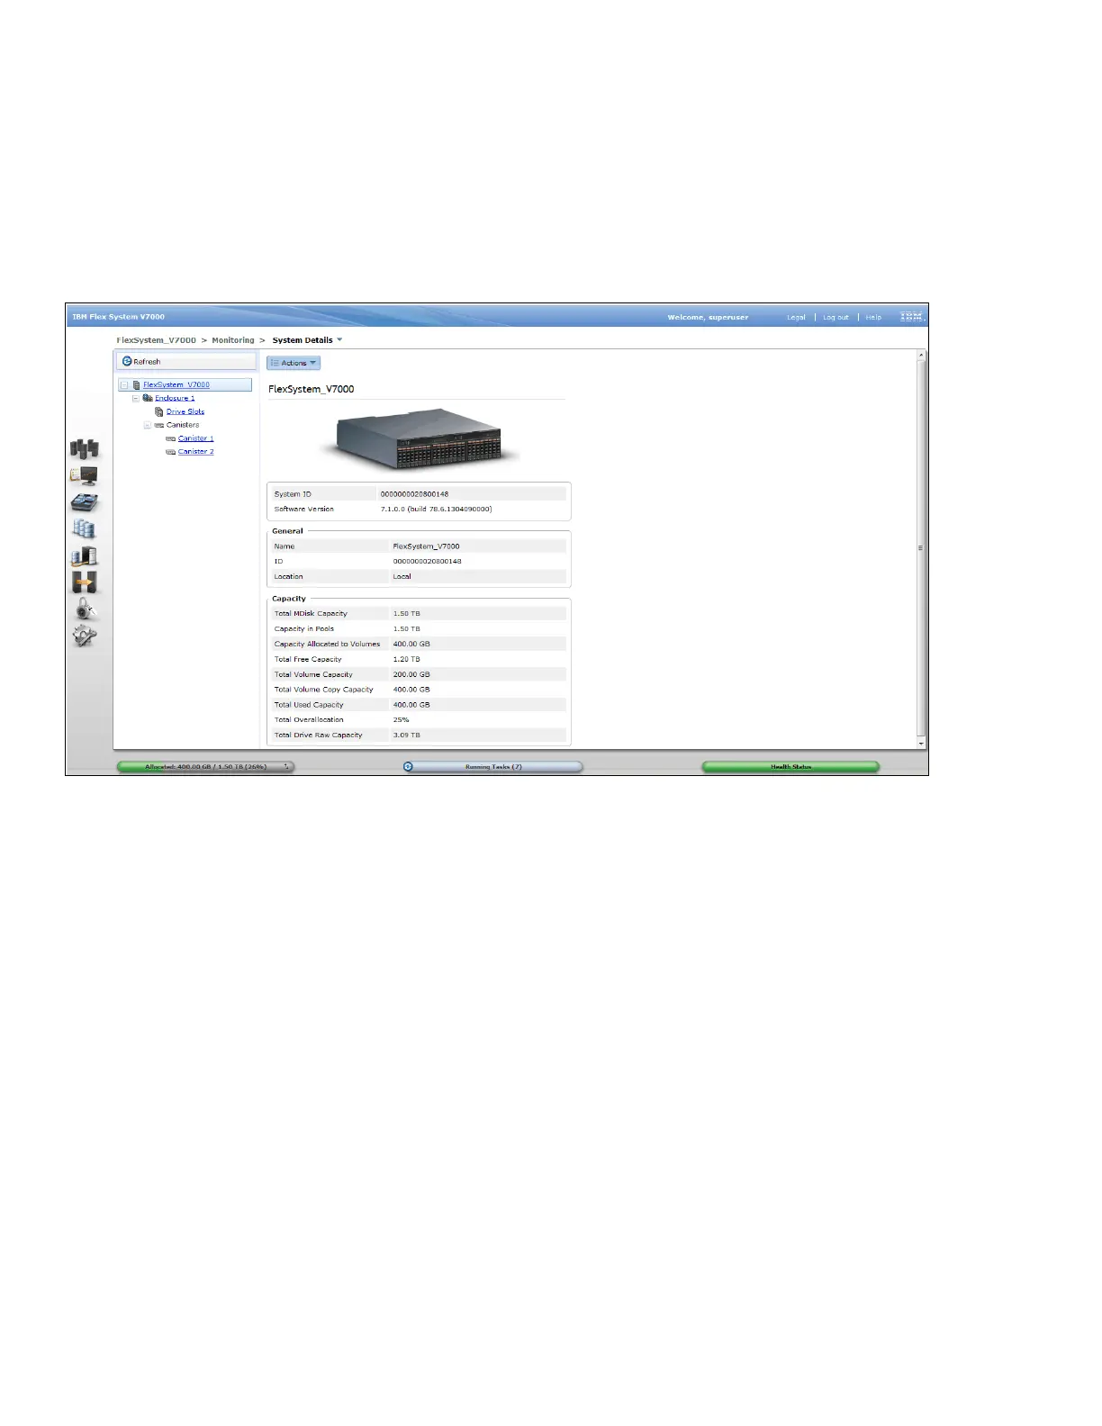
Task: Open Drive Slots tree link
Action: [x=185, y=411]
